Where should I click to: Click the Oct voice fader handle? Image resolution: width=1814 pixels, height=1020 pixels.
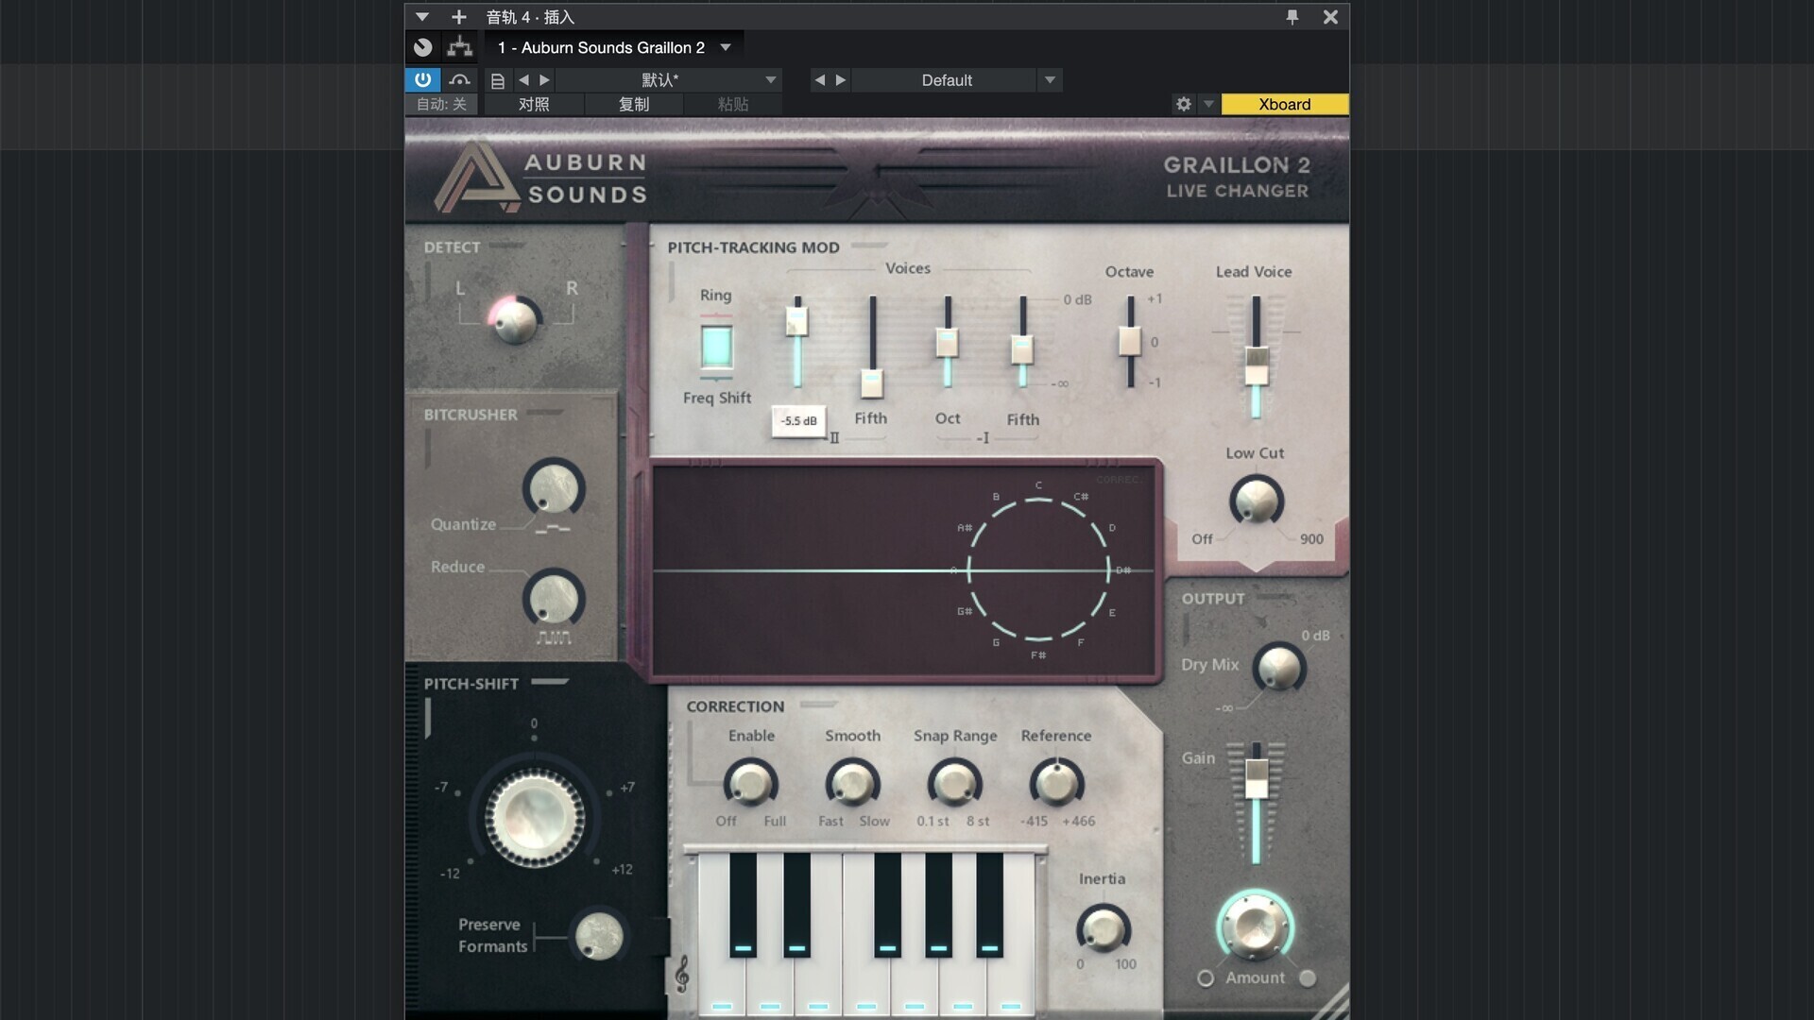click(947, 342)
